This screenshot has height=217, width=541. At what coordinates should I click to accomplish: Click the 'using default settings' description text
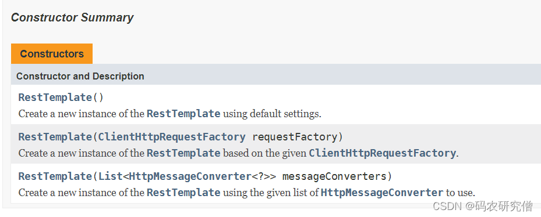(272, 114)
